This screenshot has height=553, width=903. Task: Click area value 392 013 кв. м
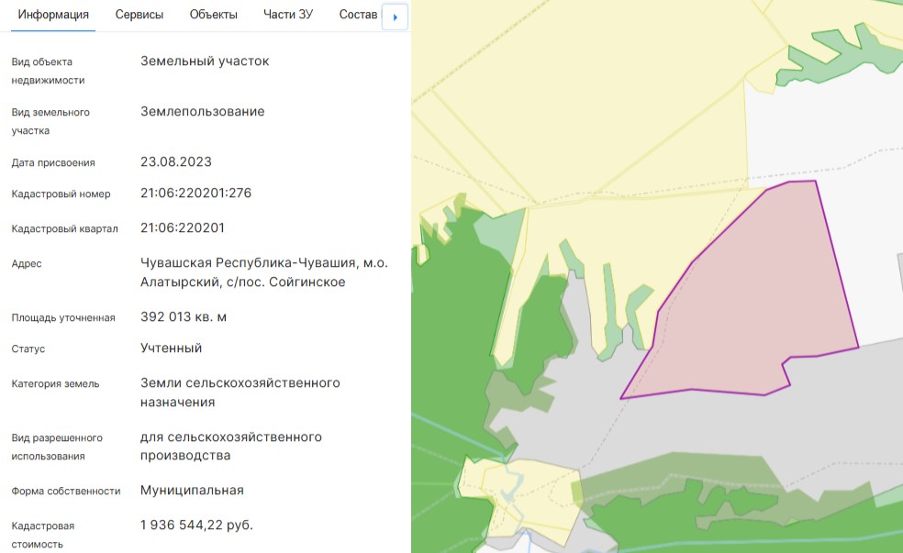point(184,317)
